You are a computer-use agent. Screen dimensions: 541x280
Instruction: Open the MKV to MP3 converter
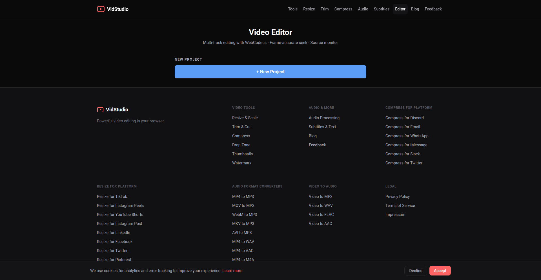coord(243,224)
